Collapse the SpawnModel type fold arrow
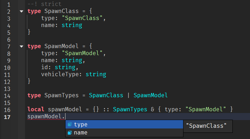 pyautogui.click(x=21, y=46)
